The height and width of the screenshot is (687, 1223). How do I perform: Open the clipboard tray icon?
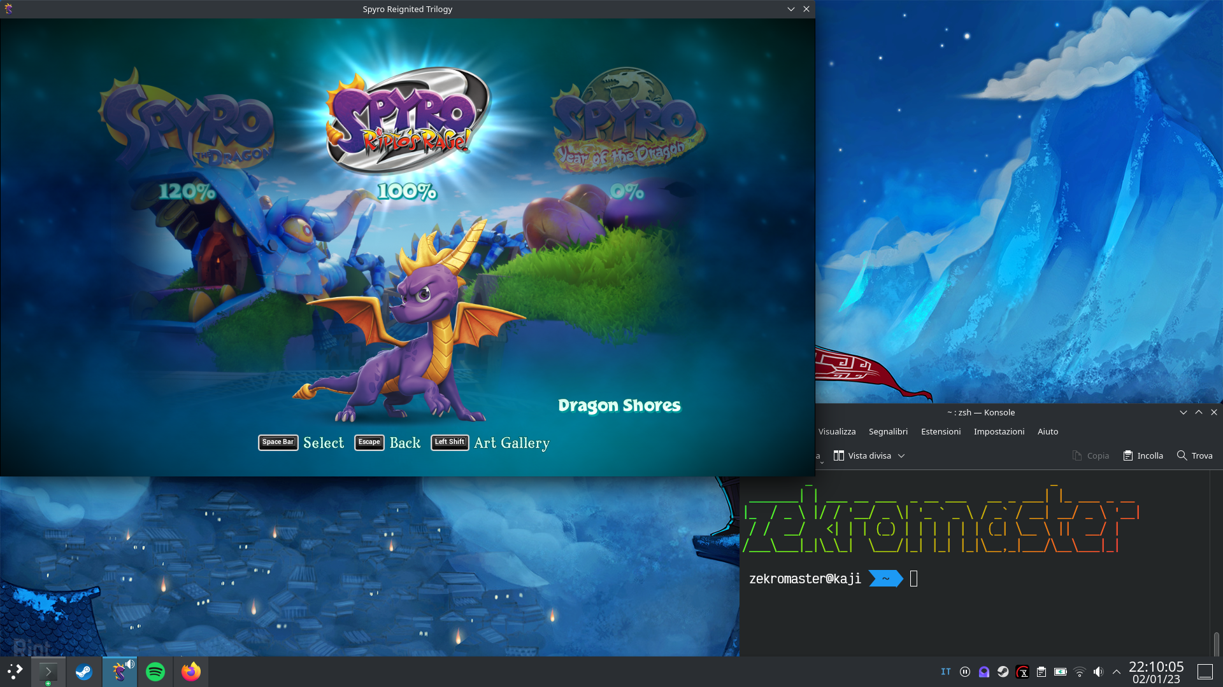pyautogui.click(x=1041, y=672)
